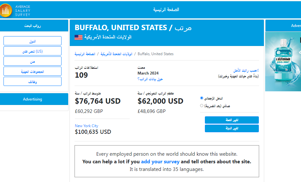Click the jobs (وظائف) sidebar button
301x182 pixels.
[32, 81]
